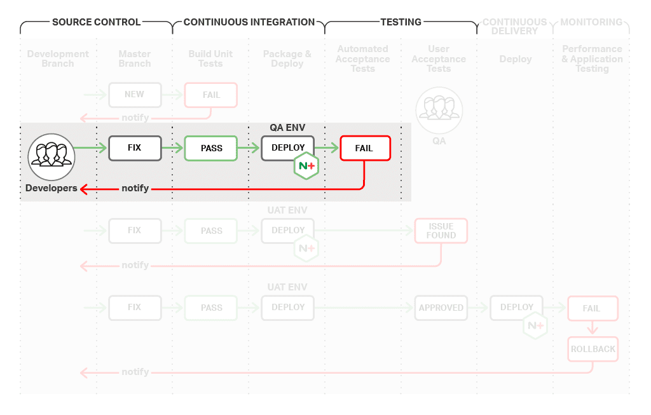
Task: Click the Developers group icon
Action: [51, 157]
